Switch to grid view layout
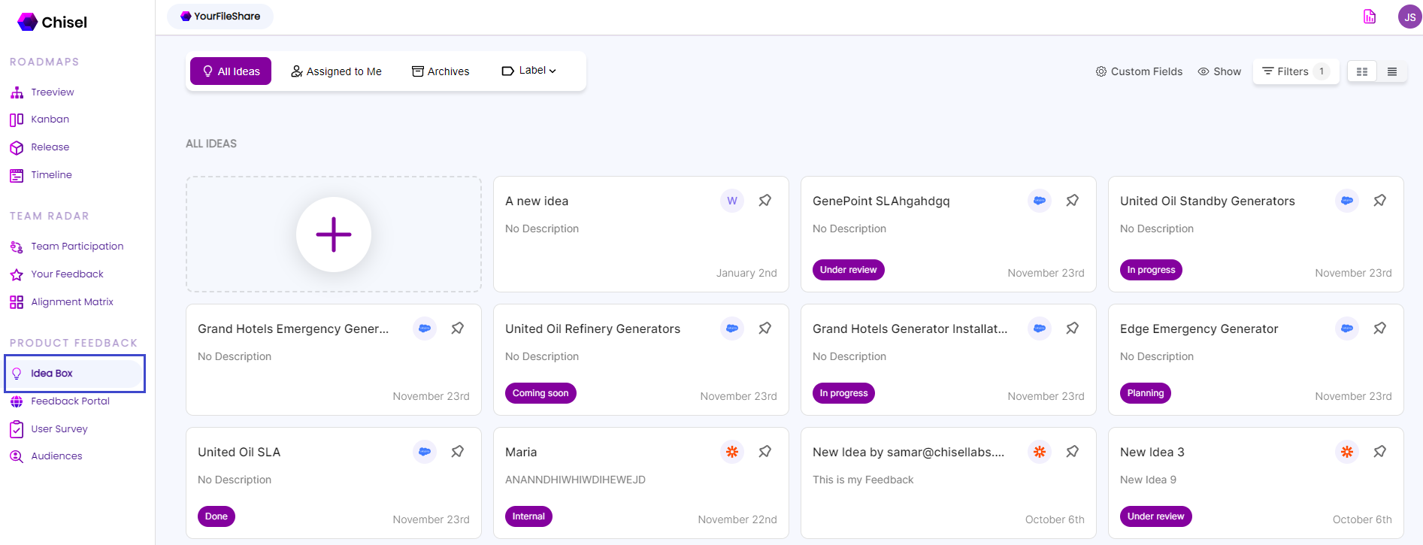Screen dimensions: 1423x545 (1362, 71)
